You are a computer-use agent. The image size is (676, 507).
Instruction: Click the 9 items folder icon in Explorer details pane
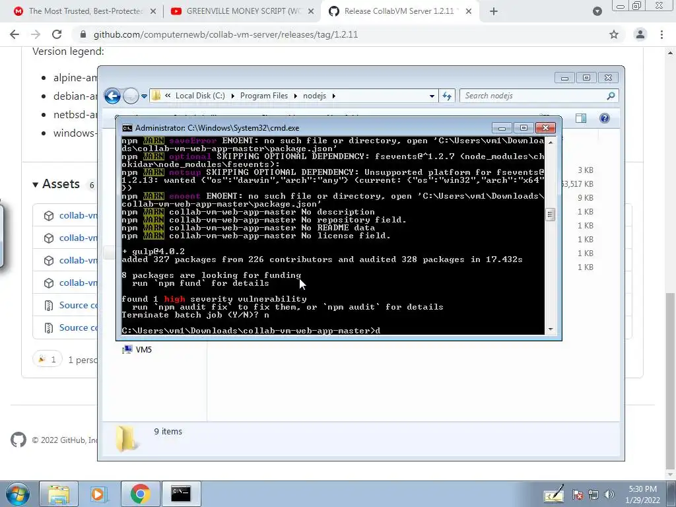126,438
